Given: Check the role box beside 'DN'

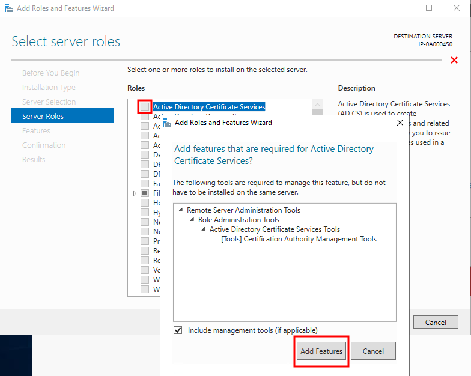Looking at the screenshot, I should [145, 174].
